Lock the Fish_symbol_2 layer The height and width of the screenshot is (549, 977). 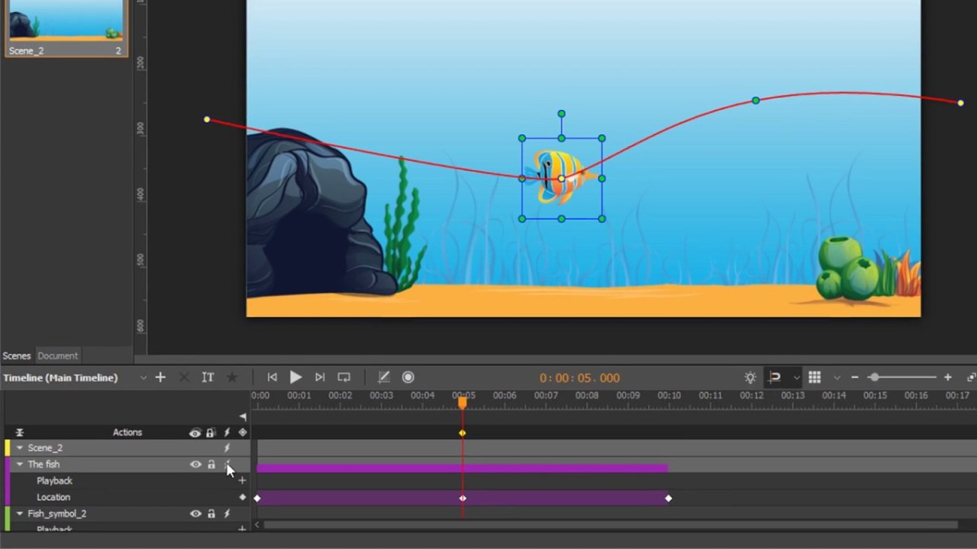tap(210, 513)
